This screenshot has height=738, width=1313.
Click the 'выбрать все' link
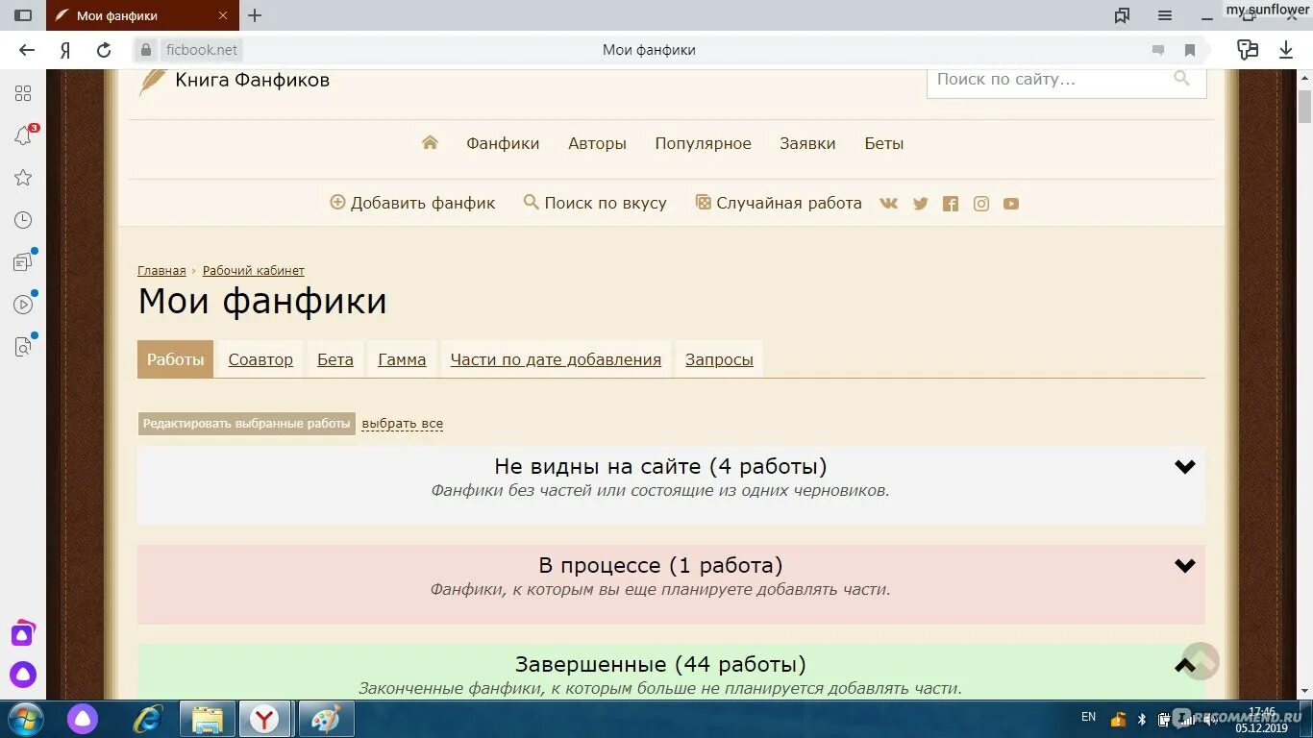point(403,424)
